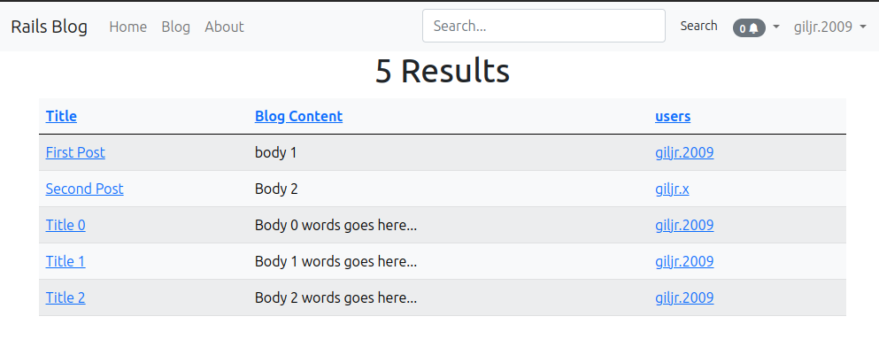Open the giljr.2009 account dropdown
879x355 pixels.
coord(830,27)
